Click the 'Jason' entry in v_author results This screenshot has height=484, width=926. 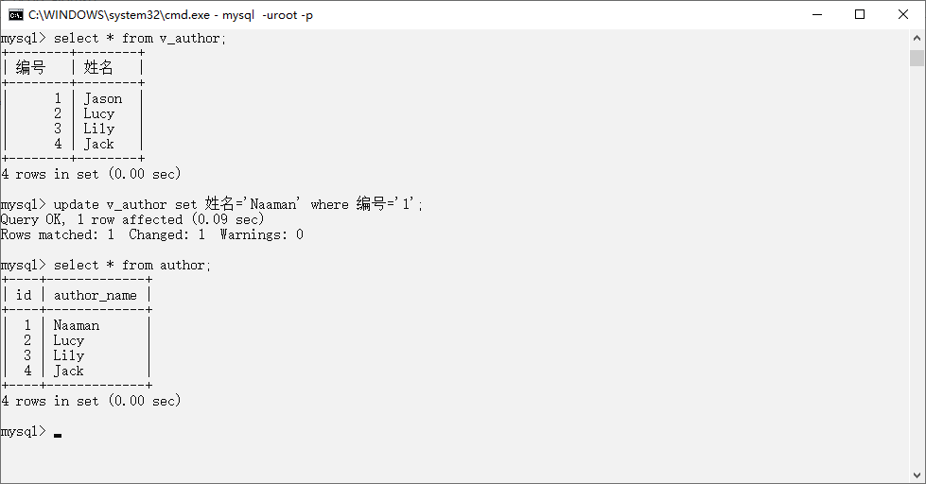pyautogui.click(x=103, y=98)
